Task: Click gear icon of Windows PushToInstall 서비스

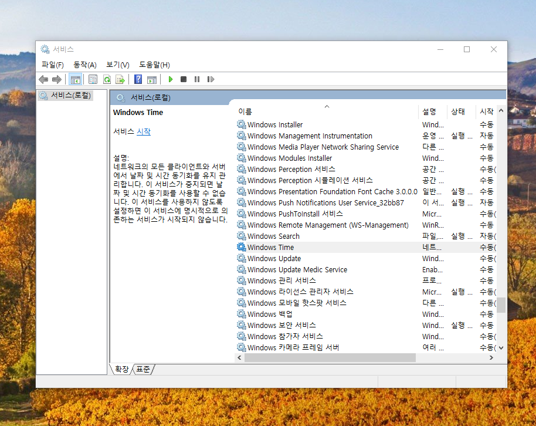Action: (x=242, y=214)
